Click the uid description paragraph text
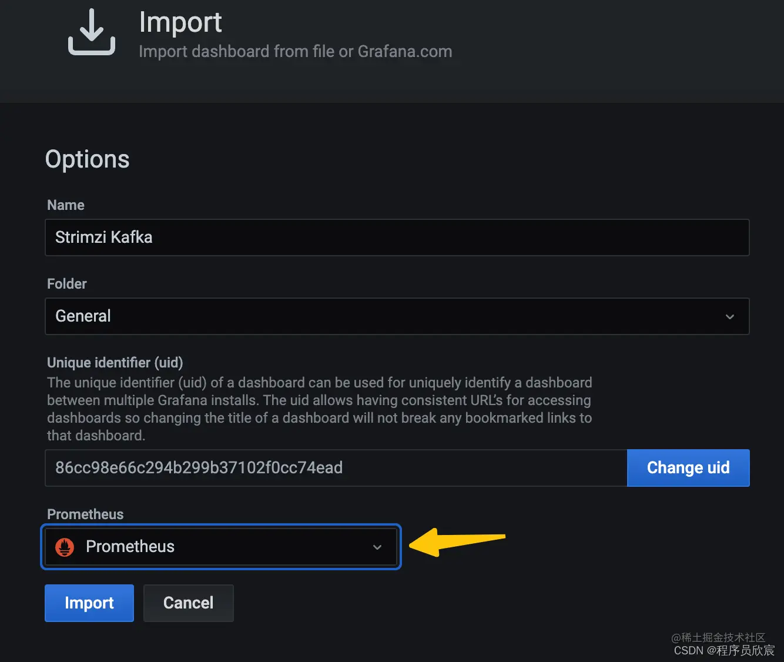Image resolution: width=784 pixels, height=662 pixels. coord(320,409)
